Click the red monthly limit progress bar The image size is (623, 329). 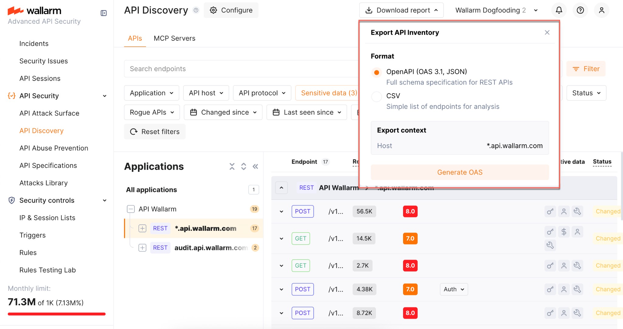[56, 314]
